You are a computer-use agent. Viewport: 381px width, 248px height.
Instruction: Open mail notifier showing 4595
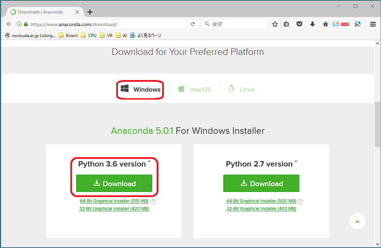pos(341,24)
